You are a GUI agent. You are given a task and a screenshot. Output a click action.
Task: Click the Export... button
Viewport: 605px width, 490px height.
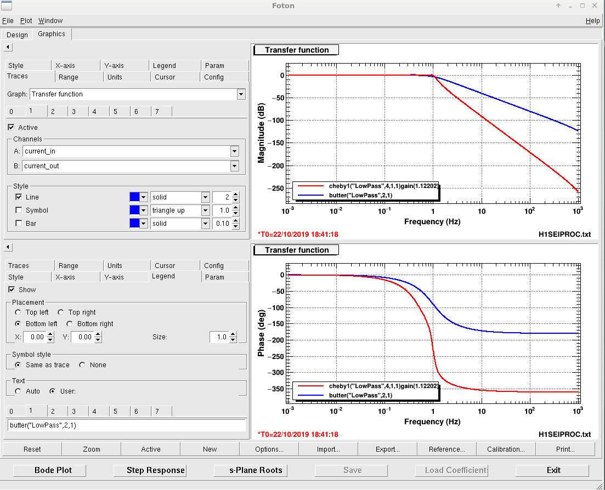point(387,449)
